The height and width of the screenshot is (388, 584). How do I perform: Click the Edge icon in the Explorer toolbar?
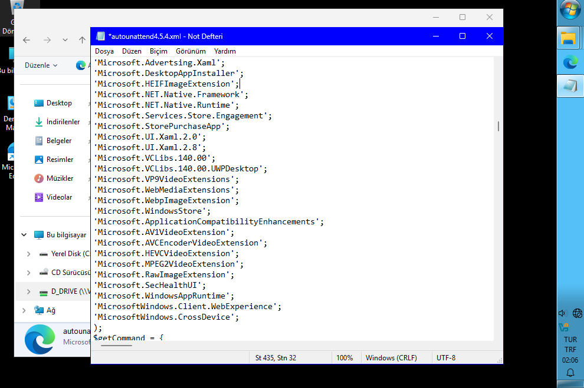[81, 65]
